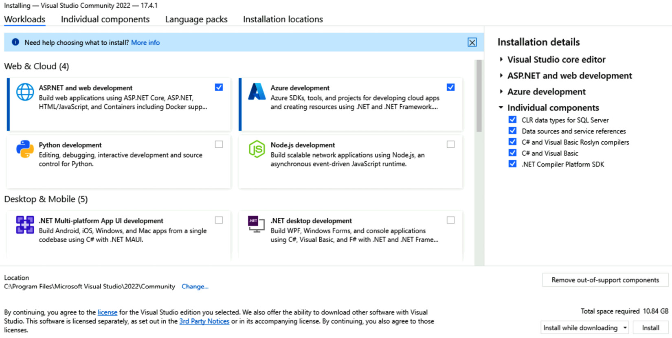Switch to the Workloads tab

[x=25, y=19]
